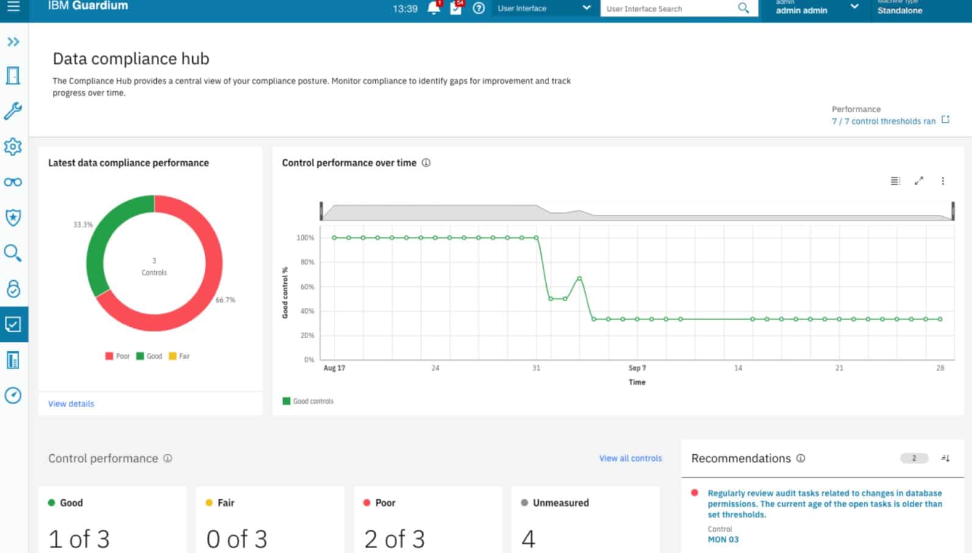This screenshot has height=553, width=972.
Task: Select the checkmark Comply sidebar icon
Action: 13,324
